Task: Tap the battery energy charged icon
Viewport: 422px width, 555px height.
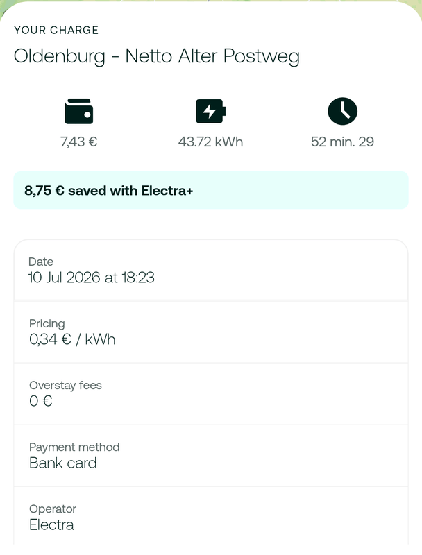Action: [x=210, y=111]
